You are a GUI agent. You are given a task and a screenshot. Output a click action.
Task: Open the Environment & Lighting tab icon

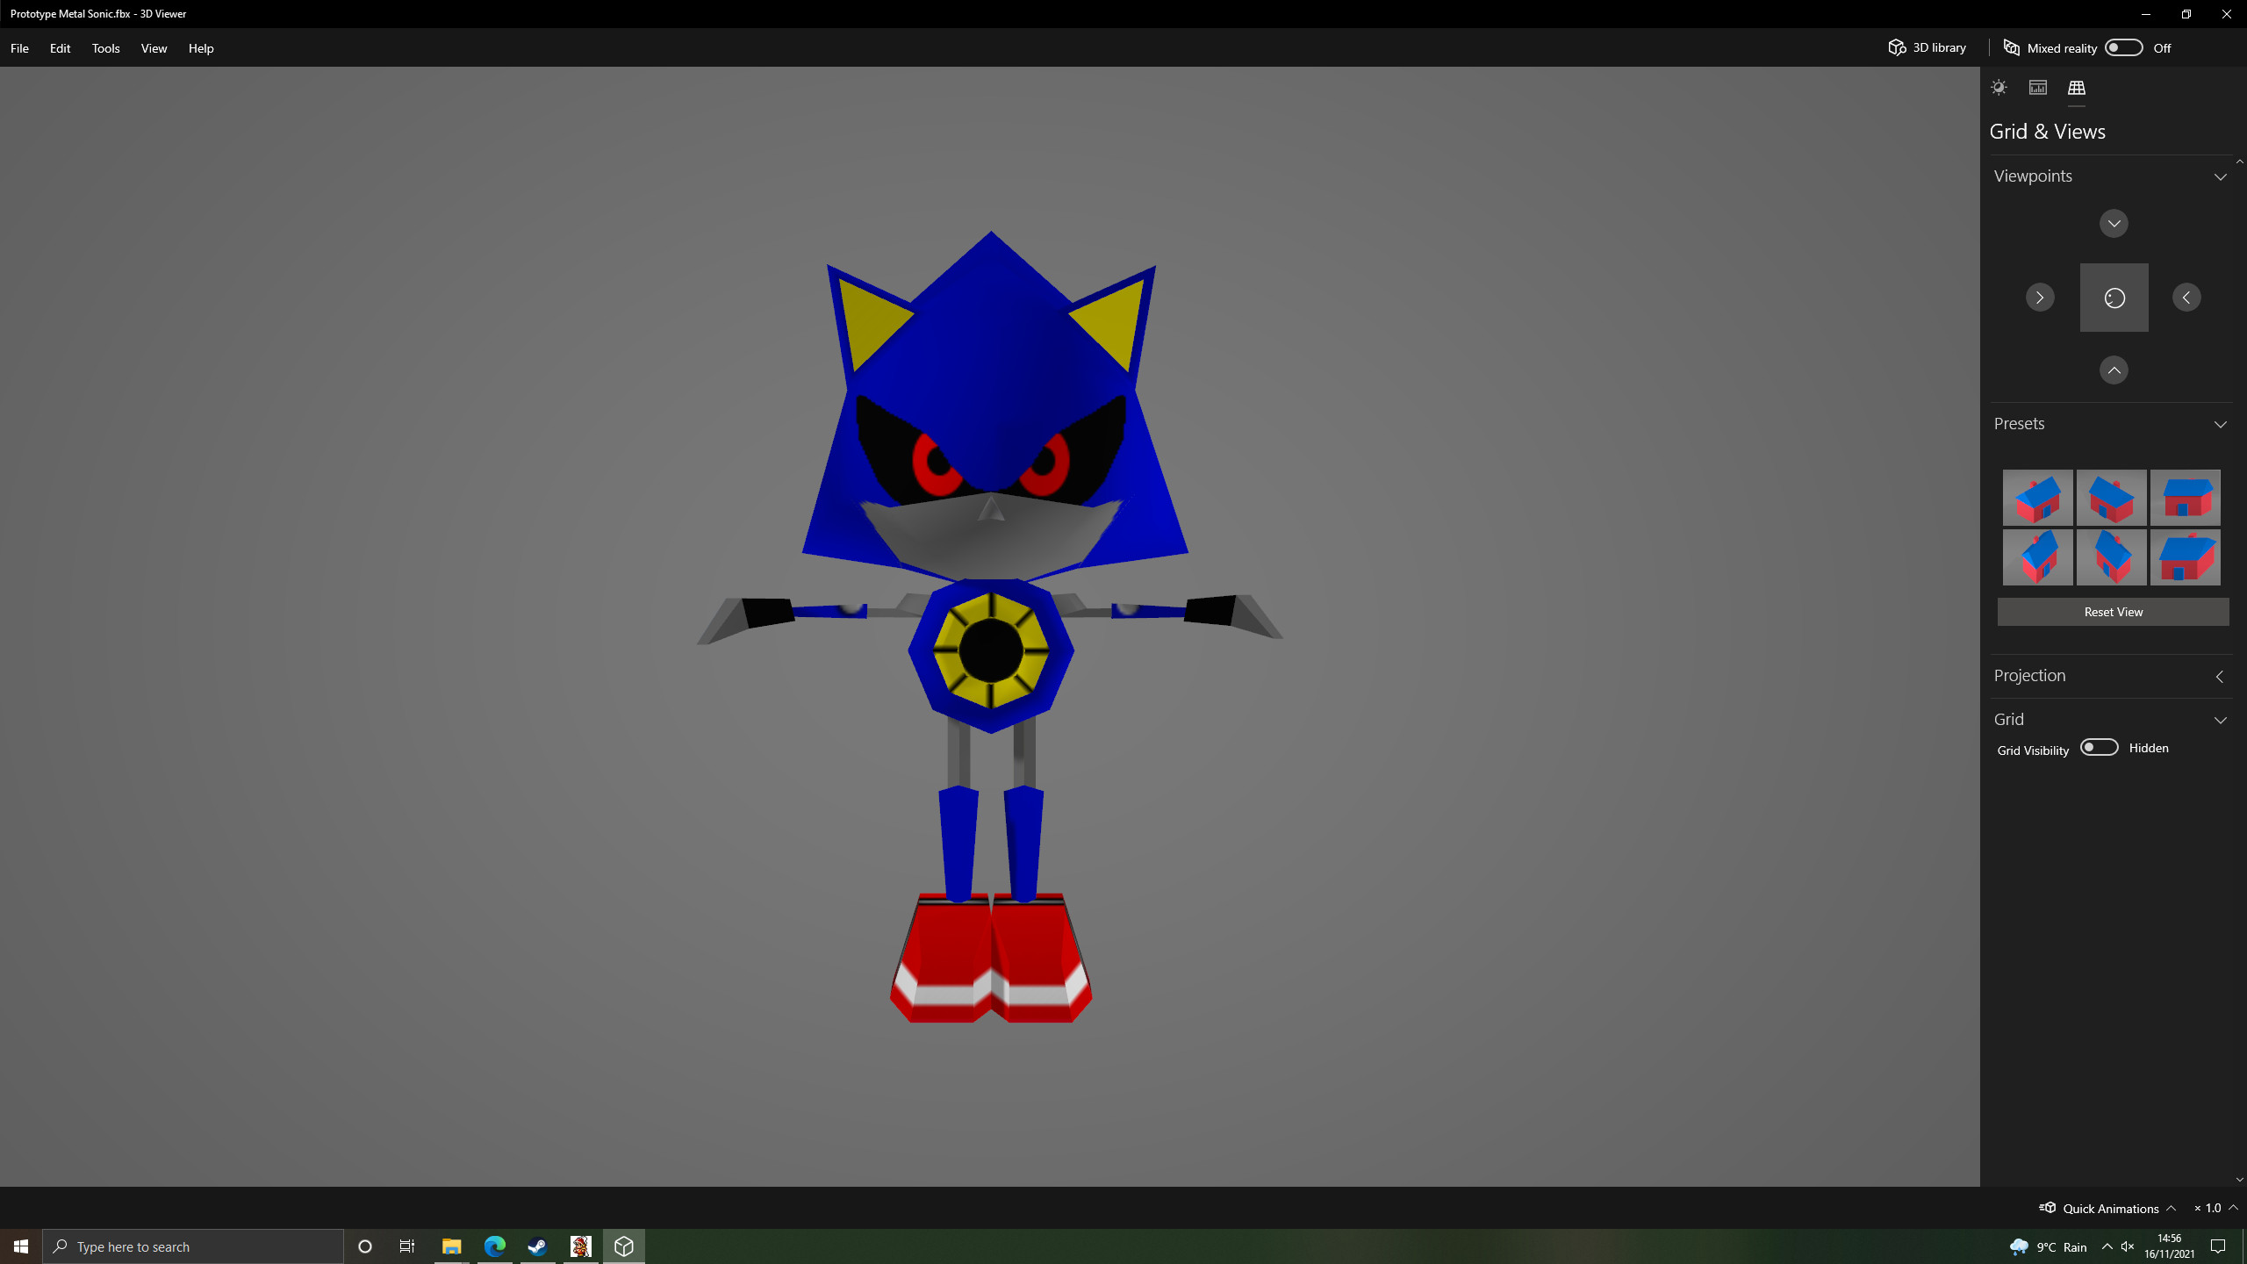coord(1999,88)
